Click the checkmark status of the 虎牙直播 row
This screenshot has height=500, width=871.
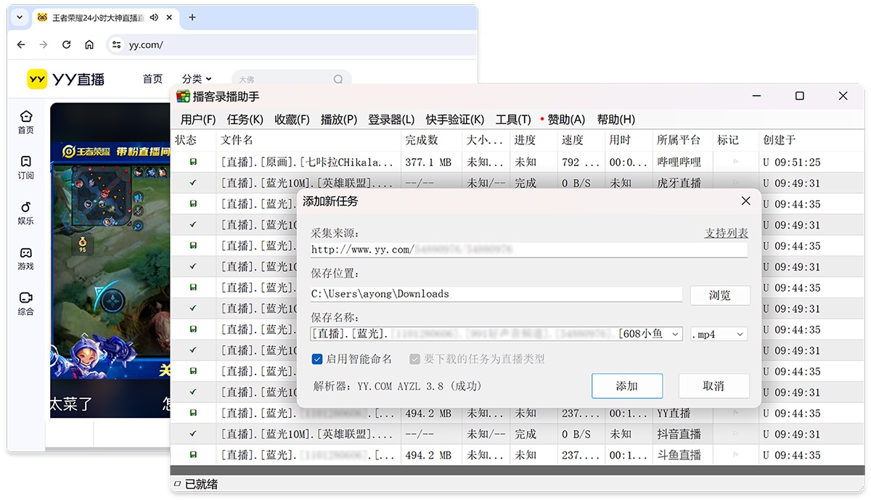pos(193,184)
